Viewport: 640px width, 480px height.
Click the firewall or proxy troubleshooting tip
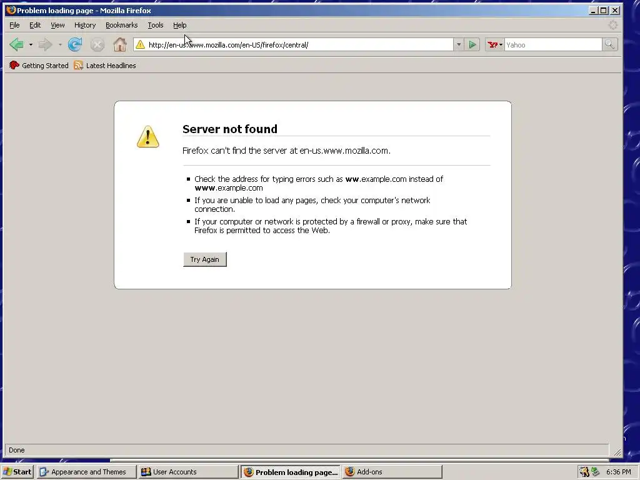pos(331,226)
